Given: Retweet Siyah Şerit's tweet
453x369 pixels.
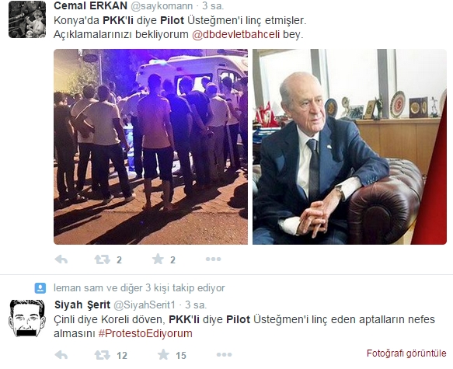Looking at the screenshot, I should (x=103, y=355).
